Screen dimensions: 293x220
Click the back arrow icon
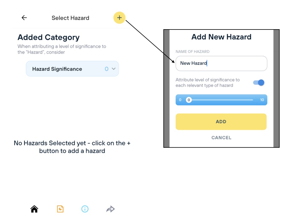(24, 18)
